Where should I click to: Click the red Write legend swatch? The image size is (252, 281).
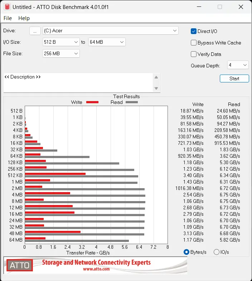(92, 102)
